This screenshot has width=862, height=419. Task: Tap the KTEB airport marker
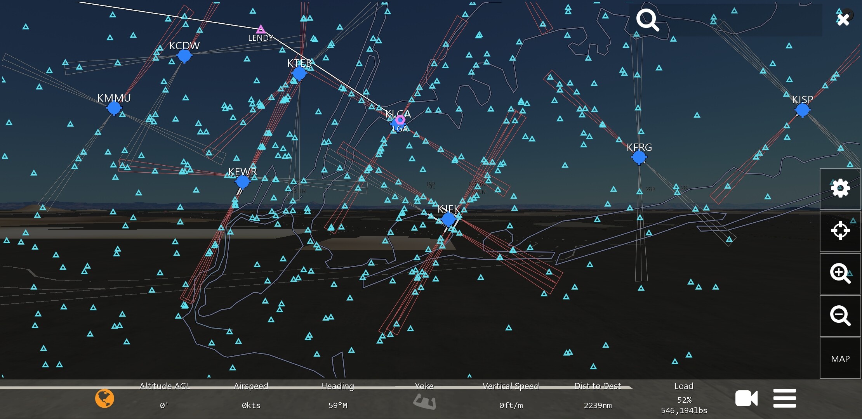(x=299, y=73)
